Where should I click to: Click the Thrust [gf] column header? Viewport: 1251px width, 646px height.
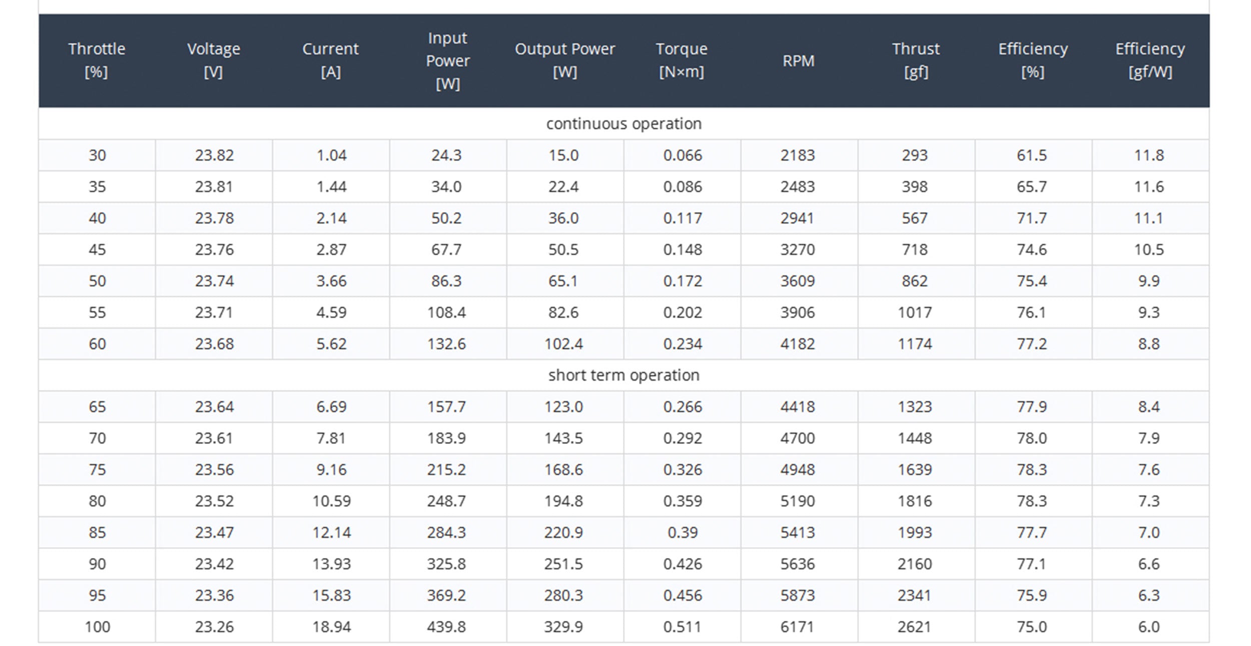pos(916,61)
